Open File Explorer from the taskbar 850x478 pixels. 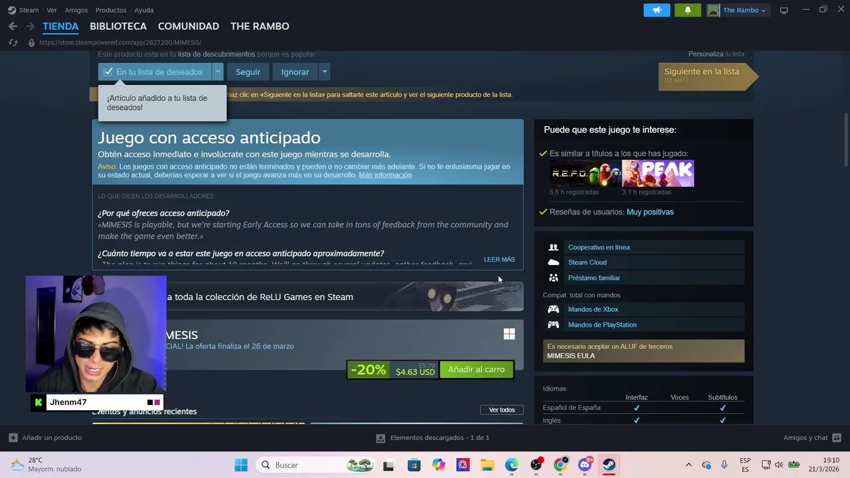tap(487, 465)
